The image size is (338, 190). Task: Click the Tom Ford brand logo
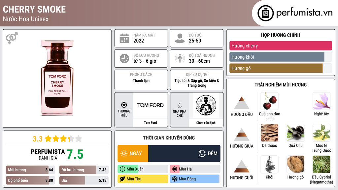[151, 105]
